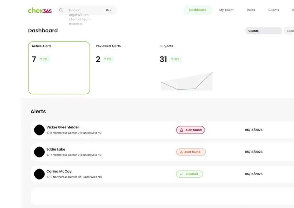294x208 pixels.
Task: Open the Dashboard nav tab
Action: point(198,10)
